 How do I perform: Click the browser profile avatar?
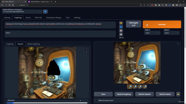(180, 5)
